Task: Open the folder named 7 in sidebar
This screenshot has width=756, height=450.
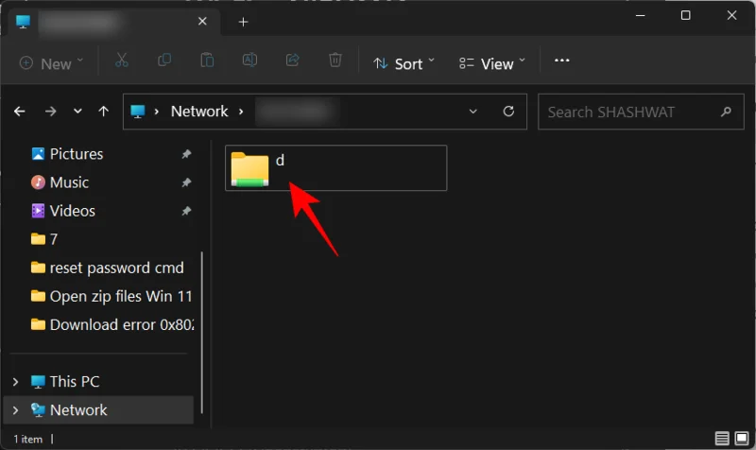Action: point(43,239)
